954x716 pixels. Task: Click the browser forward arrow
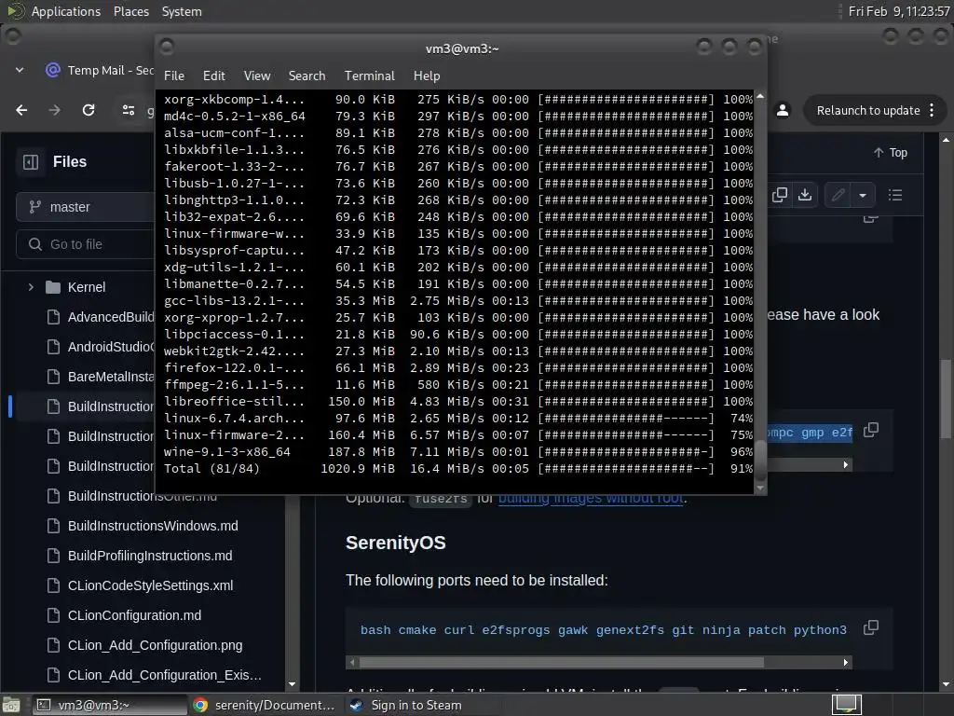(x=55, y=110)
